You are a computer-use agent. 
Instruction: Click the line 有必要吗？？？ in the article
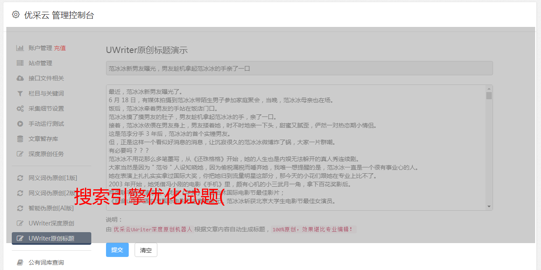[130, 151]
